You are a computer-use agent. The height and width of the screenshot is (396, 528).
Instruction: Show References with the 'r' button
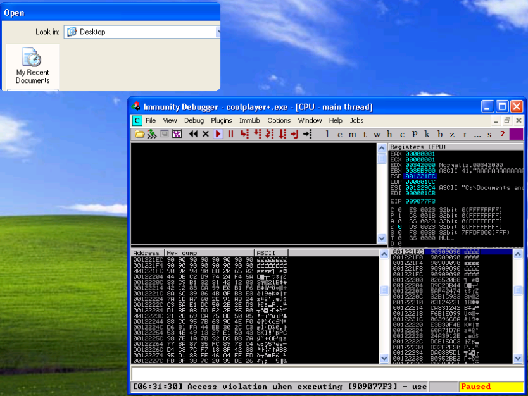[x=465, y=134]
